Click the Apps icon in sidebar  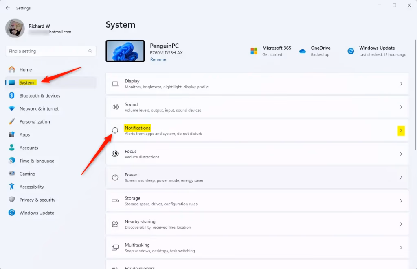(12, 134)
